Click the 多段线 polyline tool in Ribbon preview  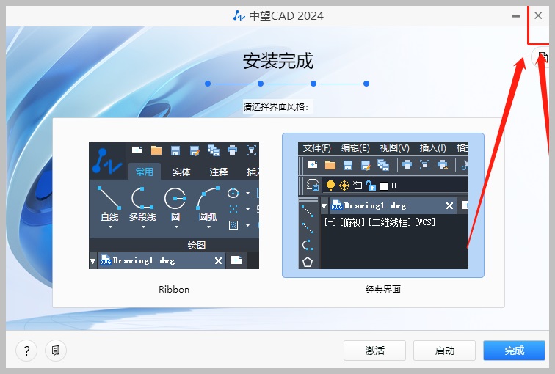(x=142, y=203)
